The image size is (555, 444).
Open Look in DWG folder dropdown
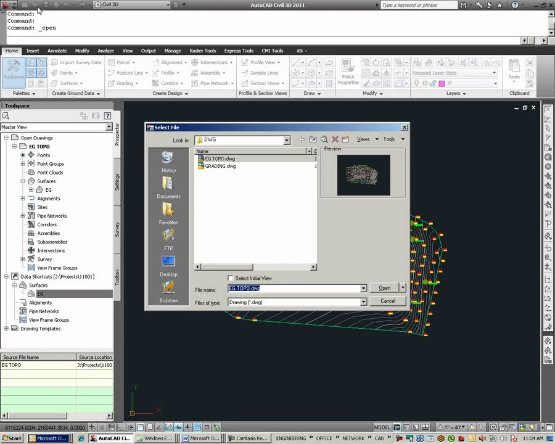[x=286, y=140]
